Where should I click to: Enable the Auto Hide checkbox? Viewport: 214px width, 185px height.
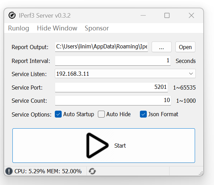click(x=101, y=114)
